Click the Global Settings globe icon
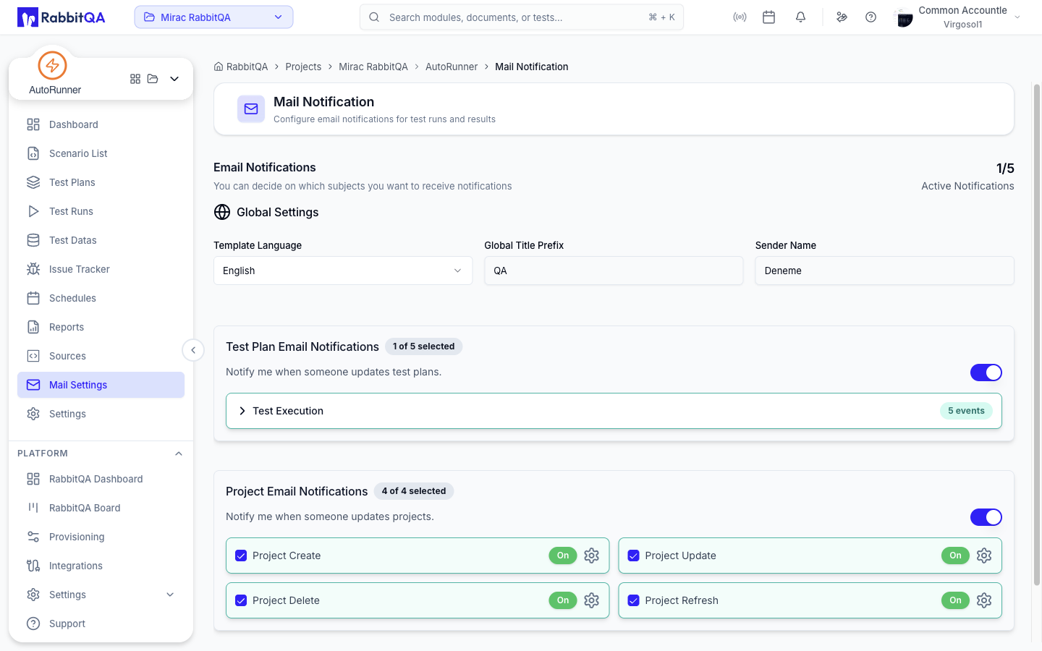The image size is (1042, 651). [222, 212]
